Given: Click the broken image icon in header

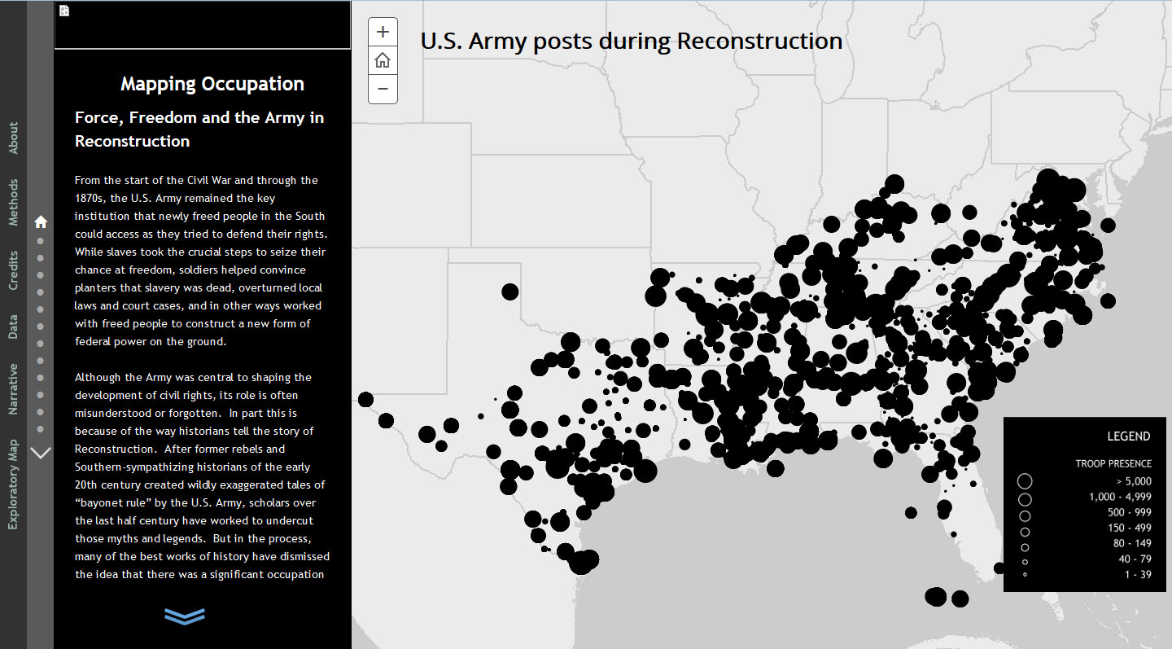Looking at the screenshot, I should tap(64, 11).
